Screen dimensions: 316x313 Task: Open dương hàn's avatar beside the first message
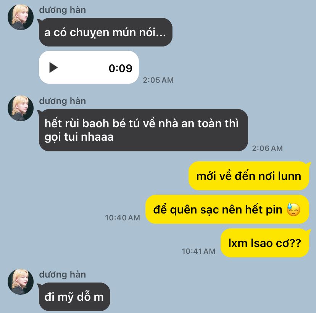tap(21, 17)
